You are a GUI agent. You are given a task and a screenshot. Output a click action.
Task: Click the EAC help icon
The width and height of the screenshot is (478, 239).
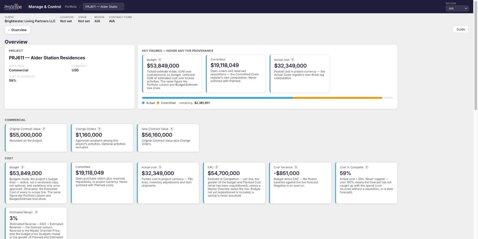(217, 167)
